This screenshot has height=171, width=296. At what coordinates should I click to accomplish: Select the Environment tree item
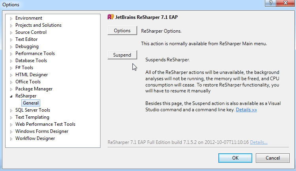coord(29,18)
